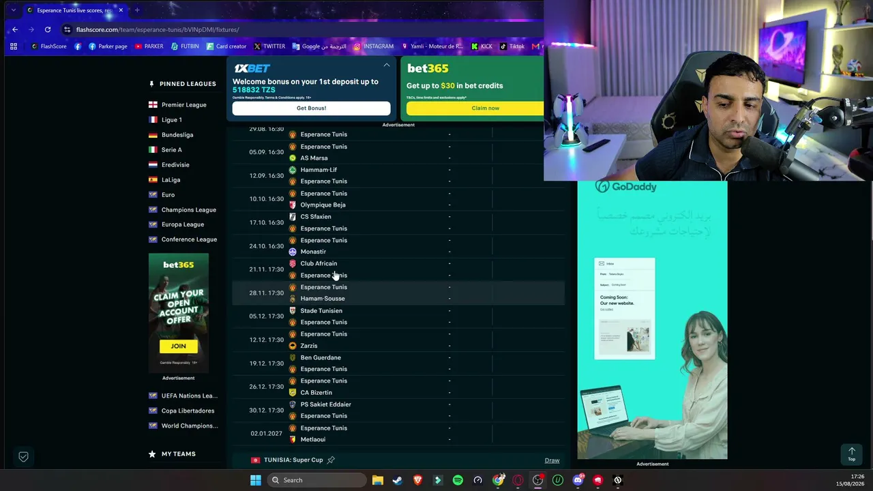This screenshot has height=491, width=873.
Task: Open the Yamli bookmark
Action: click(x=432, y=46)
